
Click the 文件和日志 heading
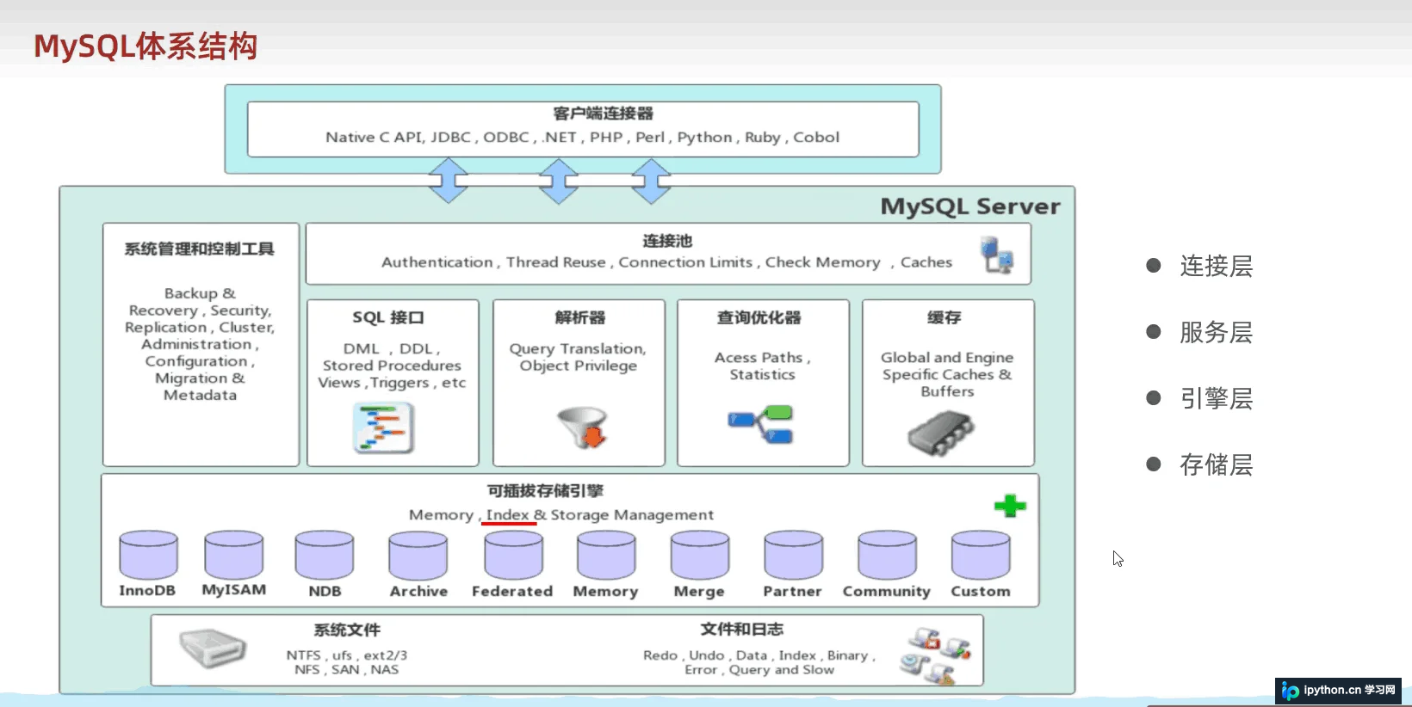(742, 629)
